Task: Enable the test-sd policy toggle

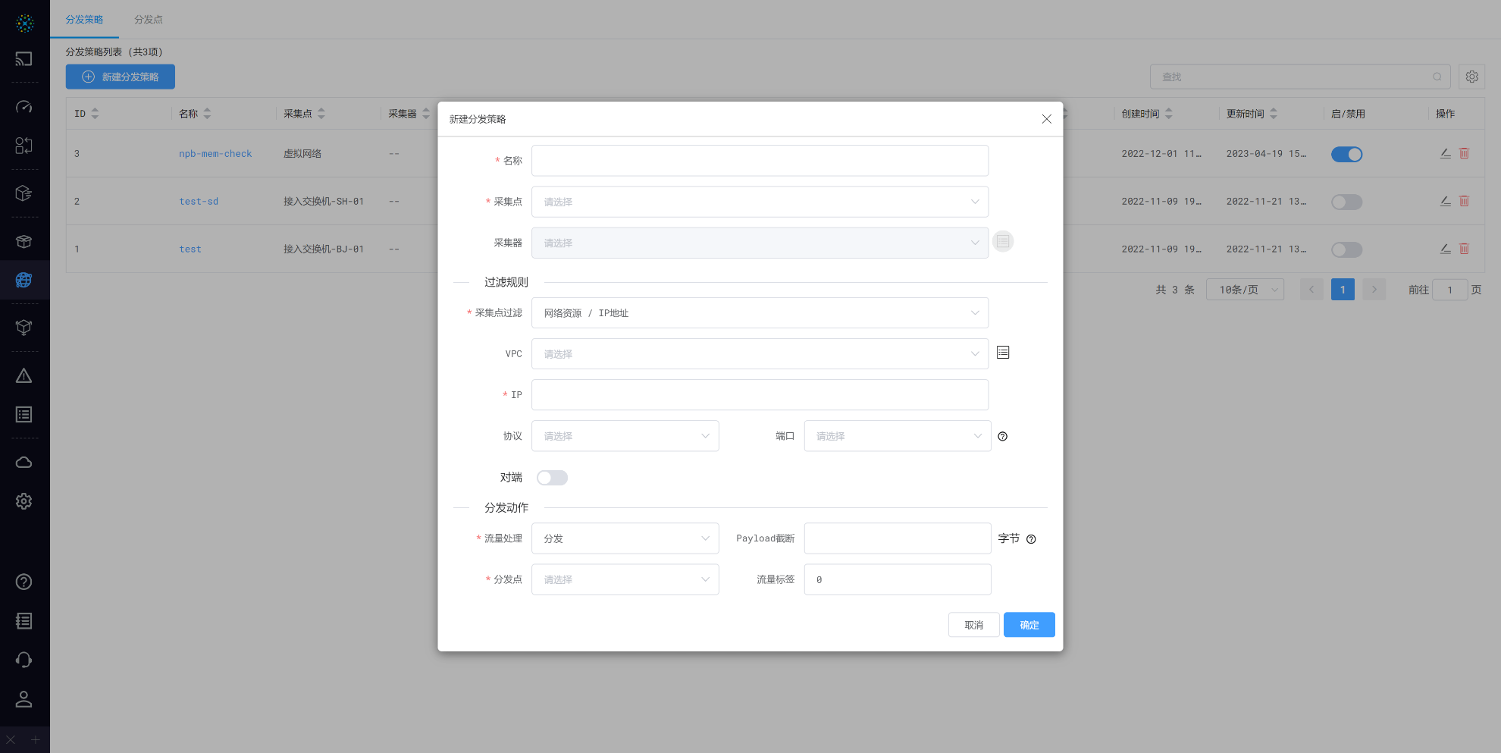Action: pos(1346,202)
